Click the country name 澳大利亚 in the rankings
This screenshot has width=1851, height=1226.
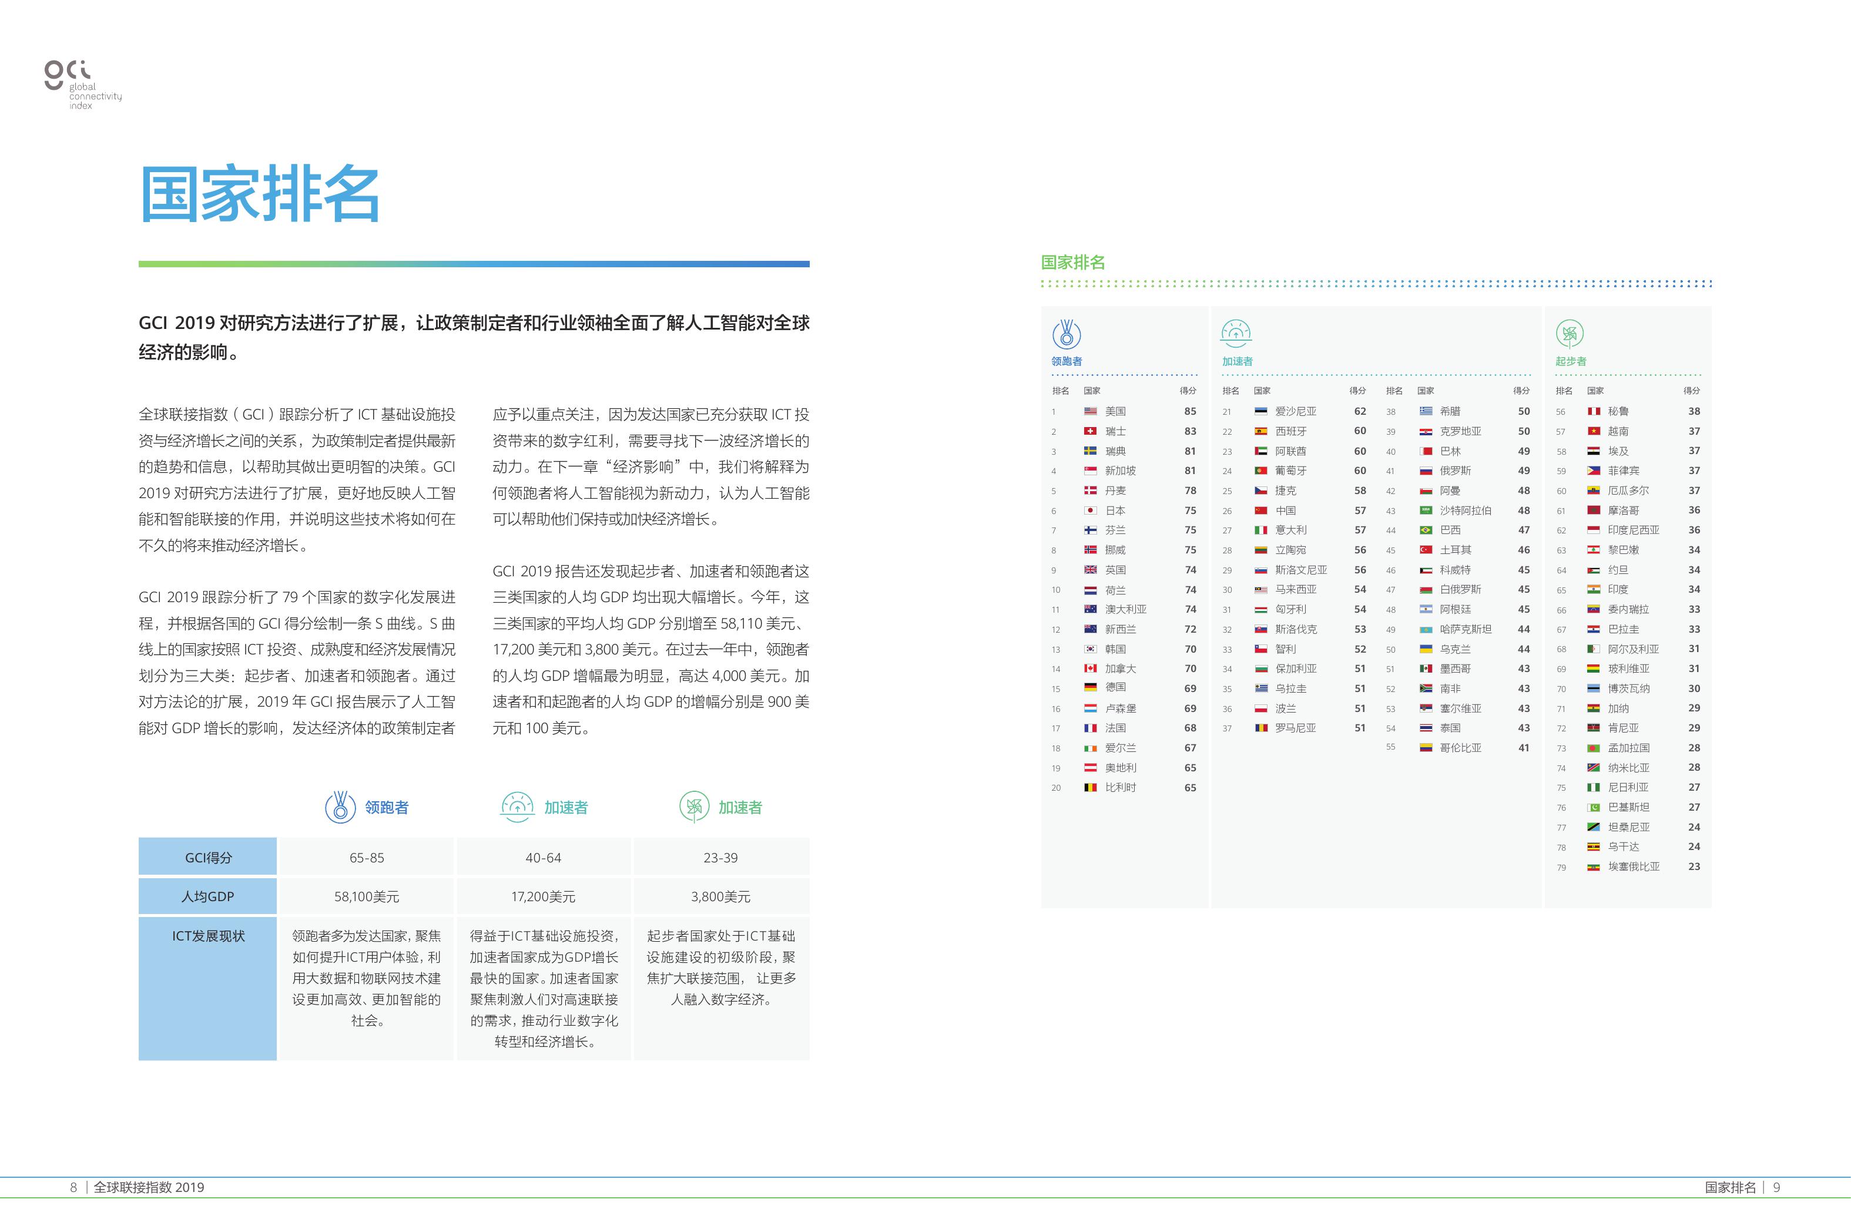click(1126, 609)
